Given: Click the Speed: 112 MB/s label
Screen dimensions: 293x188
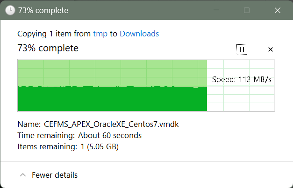Looking at the screenshot, I should coord(242,79).
